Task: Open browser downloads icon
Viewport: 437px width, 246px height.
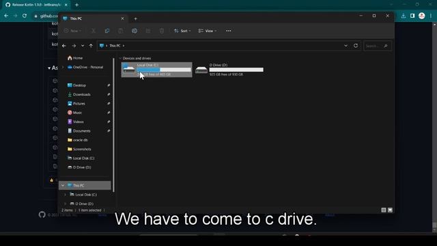Action: click(404, 16)
